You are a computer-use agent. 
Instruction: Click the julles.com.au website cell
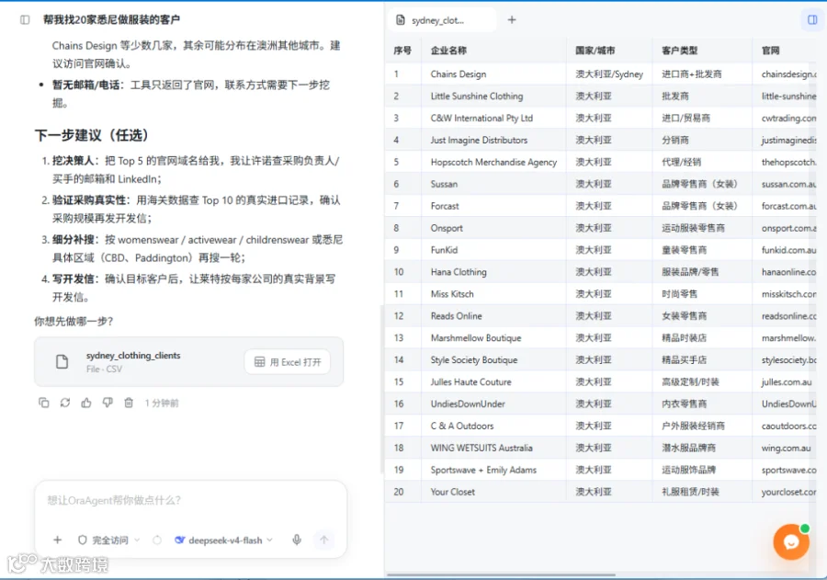coord(786,381)
